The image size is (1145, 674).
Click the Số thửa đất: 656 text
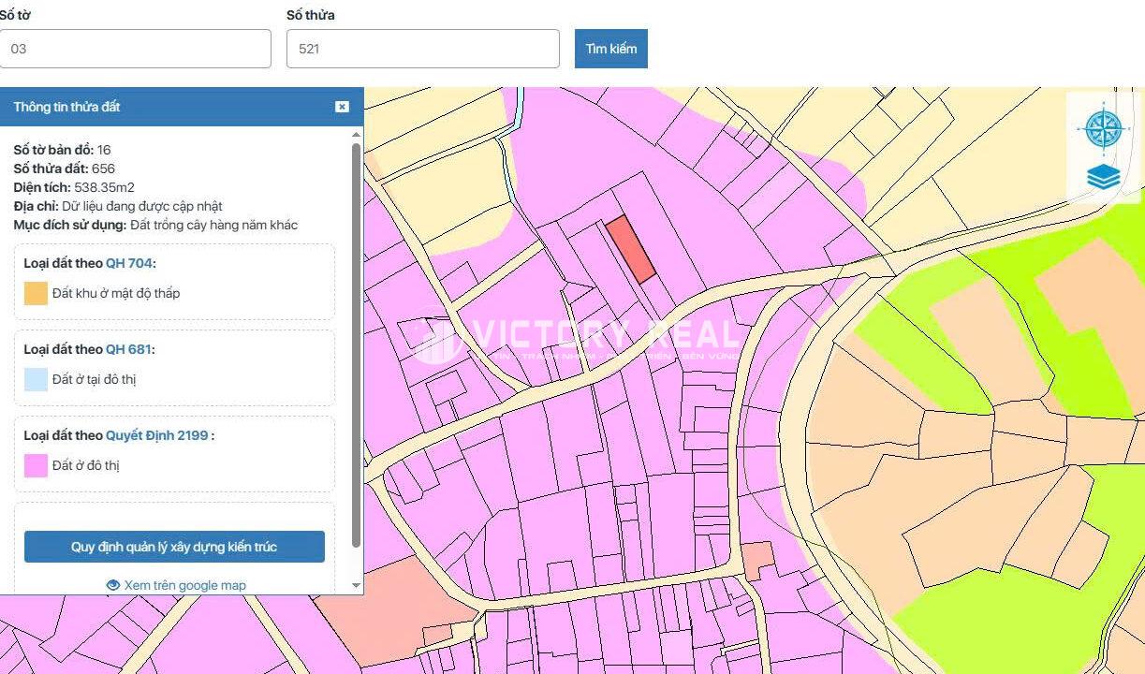click(x=65, y=168)
